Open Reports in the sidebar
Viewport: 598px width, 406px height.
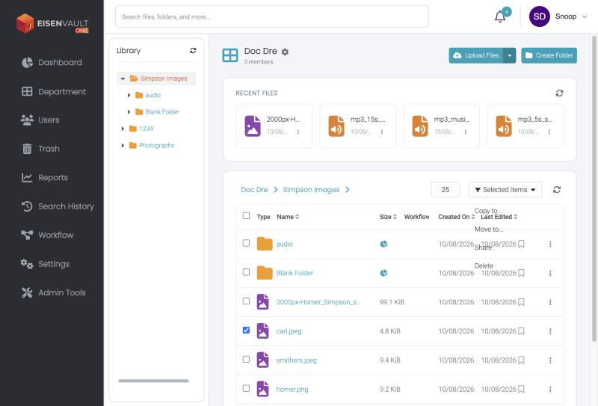(45, 177)
